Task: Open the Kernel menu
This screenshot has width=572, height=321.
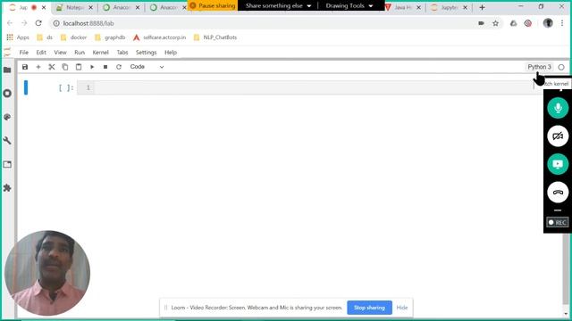Action: click(x=101, y=53)
